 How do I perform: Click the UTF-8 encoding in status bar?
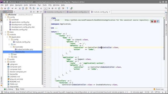click(157, 92)
